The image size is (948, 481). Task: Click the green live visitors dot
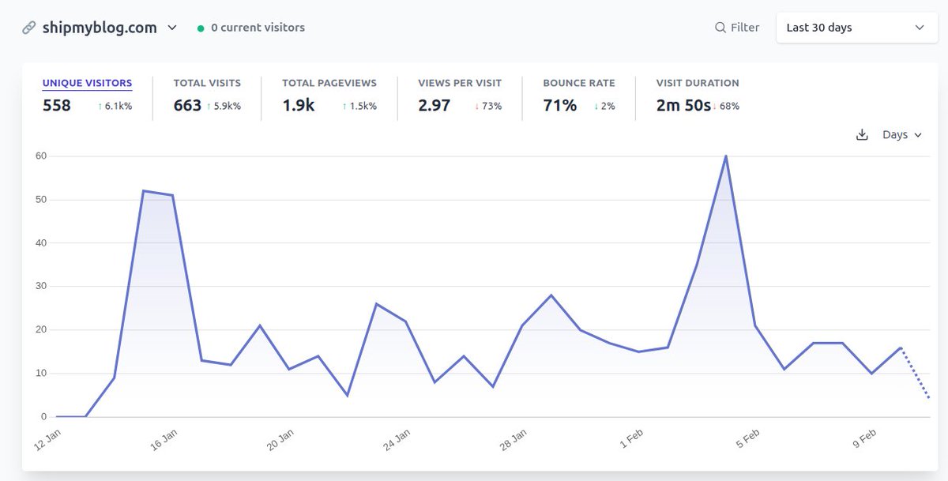tap(200, 27)
